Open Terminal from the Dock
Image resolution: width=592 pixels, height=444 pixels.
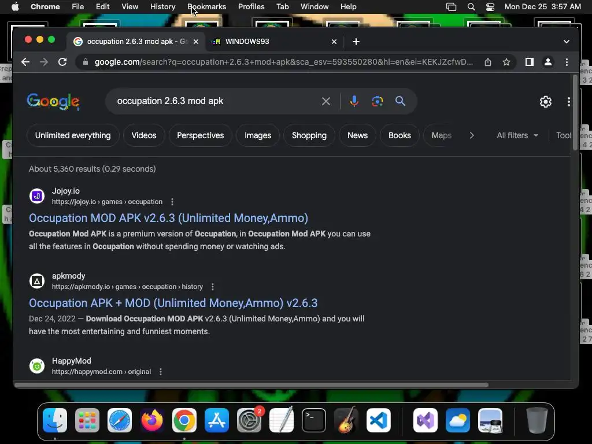click(x=314, y=420)
